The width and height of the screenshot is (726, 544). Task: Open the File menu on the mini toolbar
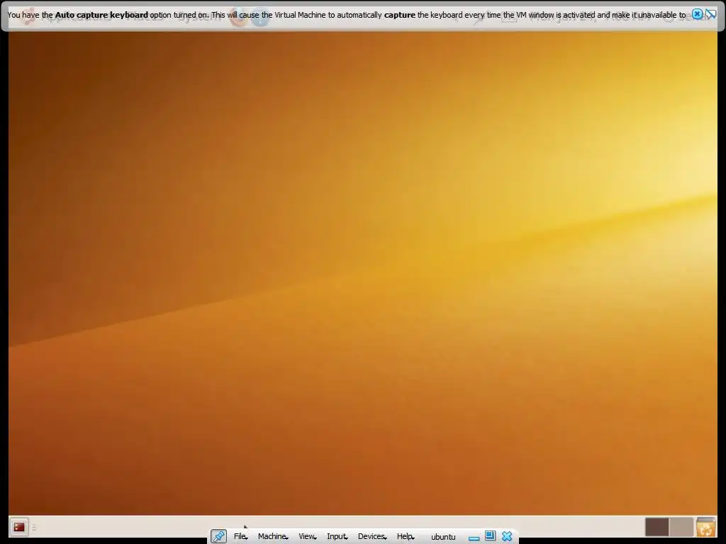click(241, 536)
